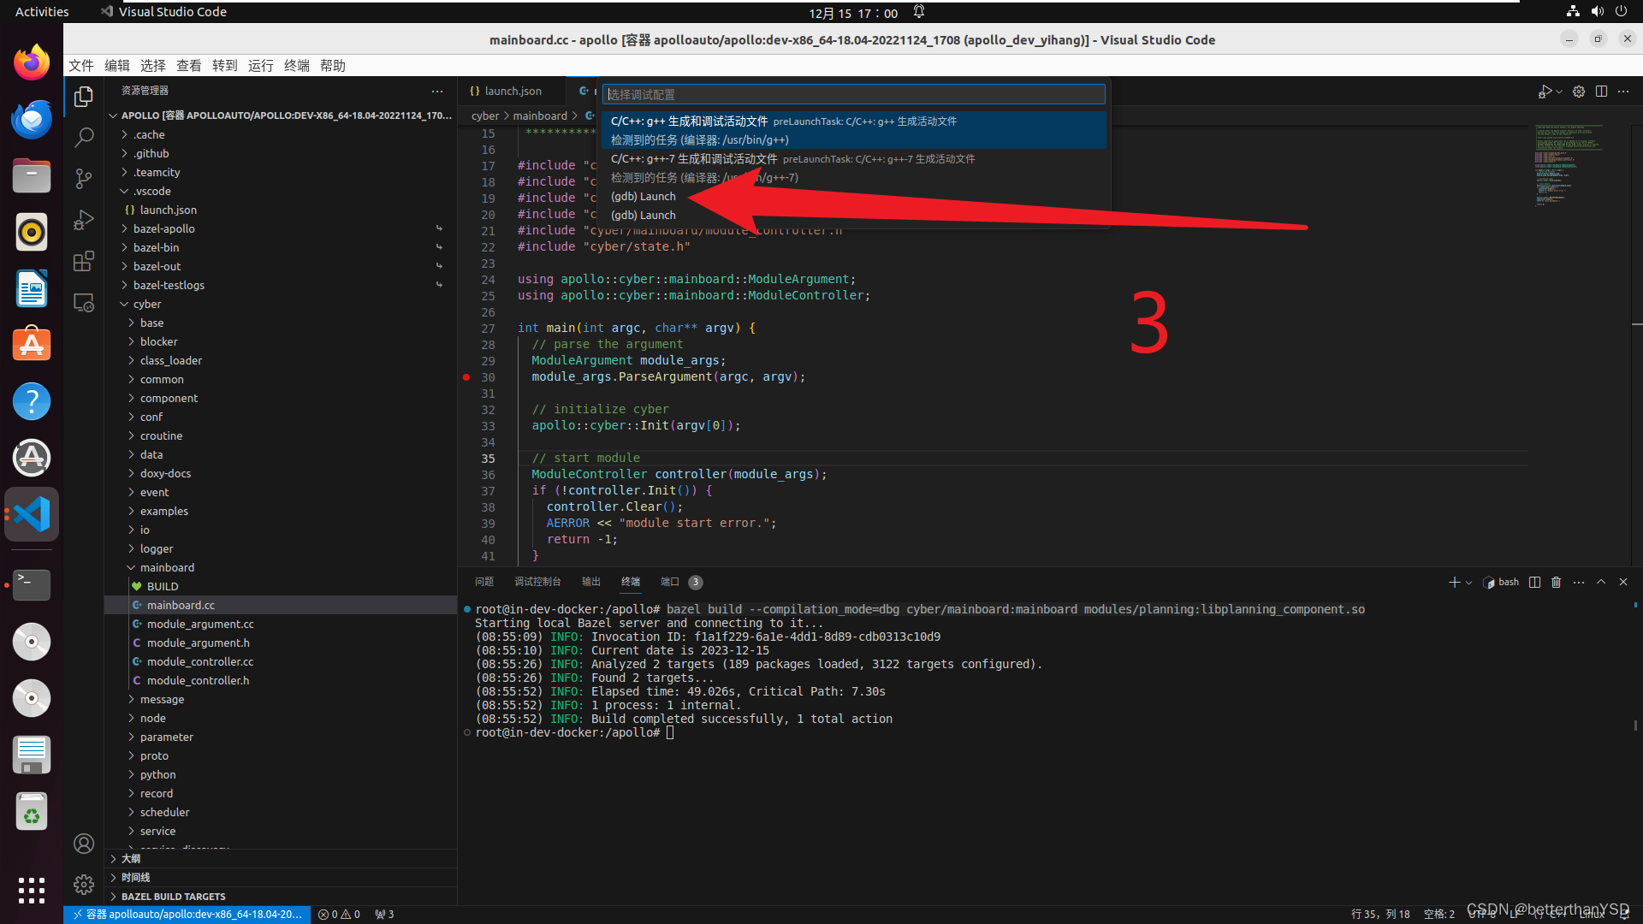
Task: Switch to the 调试控制台 panel tab
Action: [537, 582]
